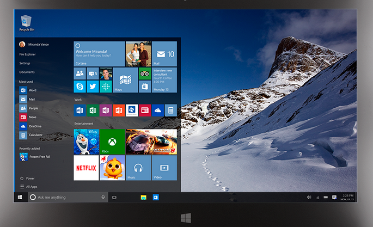373x227 pixels.
Task: Open the Recycle Bin on desktop
Action: click(26, 23)
